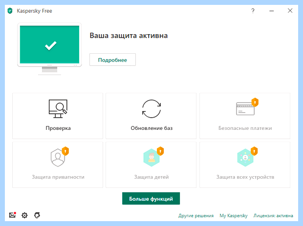Viewport: 303px width, 226px height.
Task: Click orange lock badge on Безопасные платежи
Action: pos(255,103)
